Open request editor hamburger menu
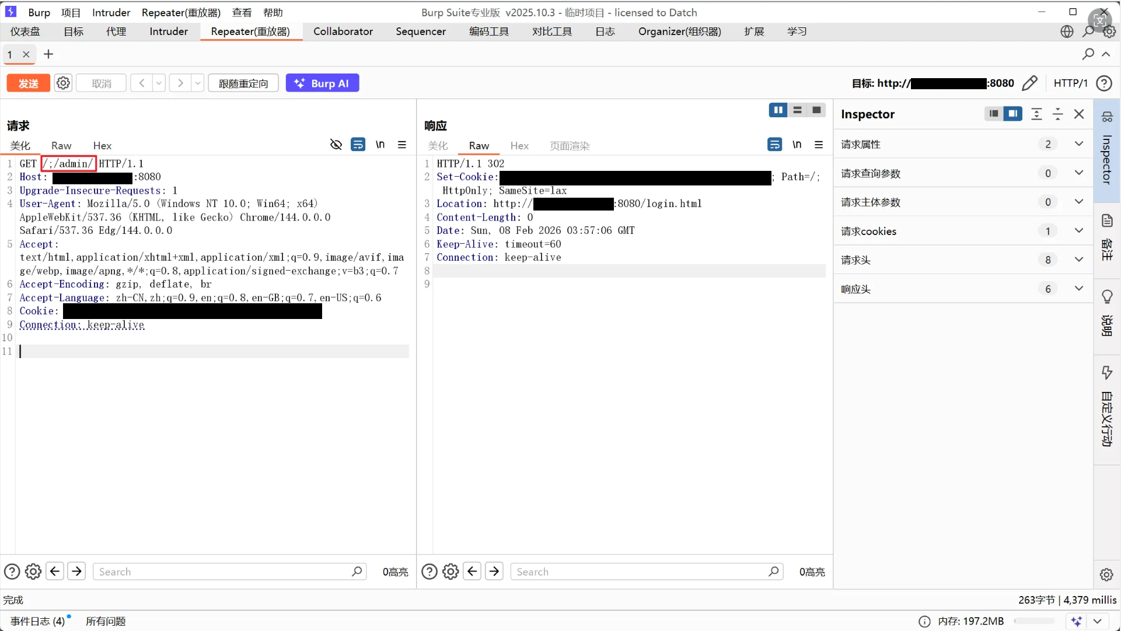This screenshot has width=1121, height=631. point(402,145)
